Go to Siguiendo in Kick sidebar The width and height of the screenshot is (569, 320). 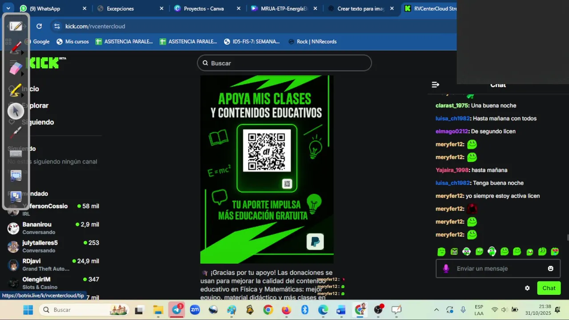coord(32,122)
